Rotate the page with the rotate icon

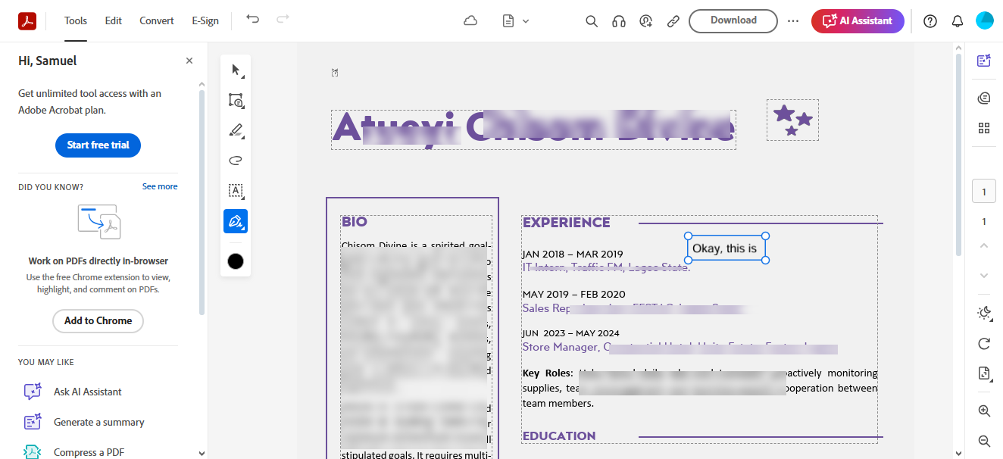[984, 343]
